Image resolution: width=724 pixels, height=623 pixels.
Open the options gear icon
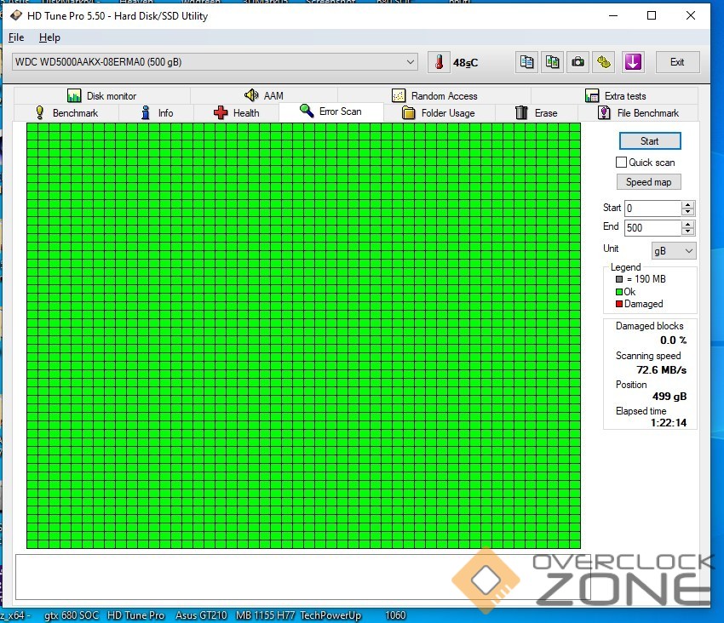click(604, 62)
